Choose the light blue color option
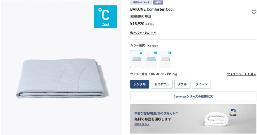 pyautogui.click(x=151, y=59)
